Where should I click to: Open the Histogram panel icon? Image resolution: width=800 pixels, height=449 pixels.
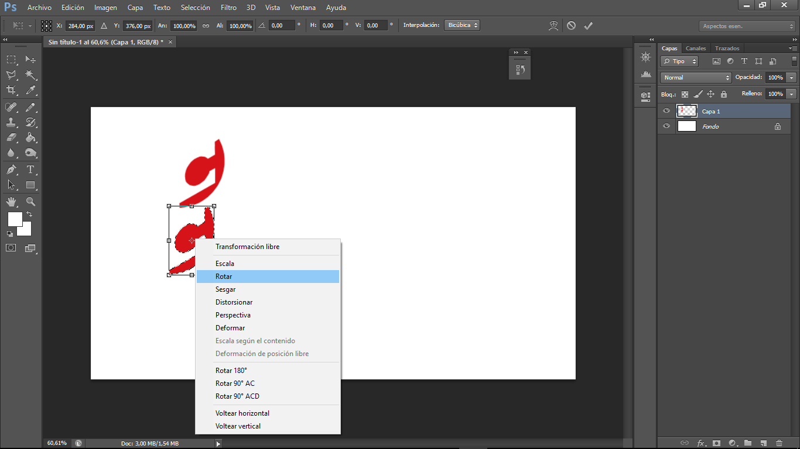tap(646, 74)
